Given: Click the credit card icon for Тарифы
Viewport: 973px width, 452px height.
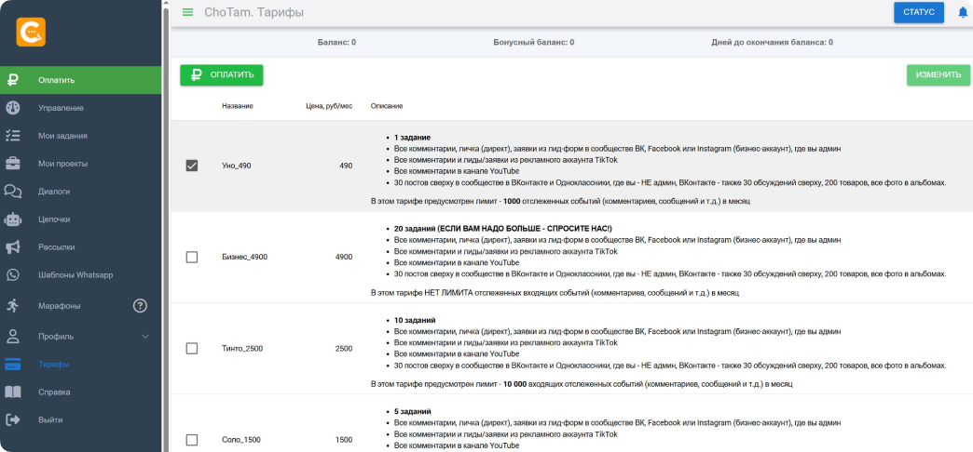Looking at the screenshot, I should tap(12, 365).
